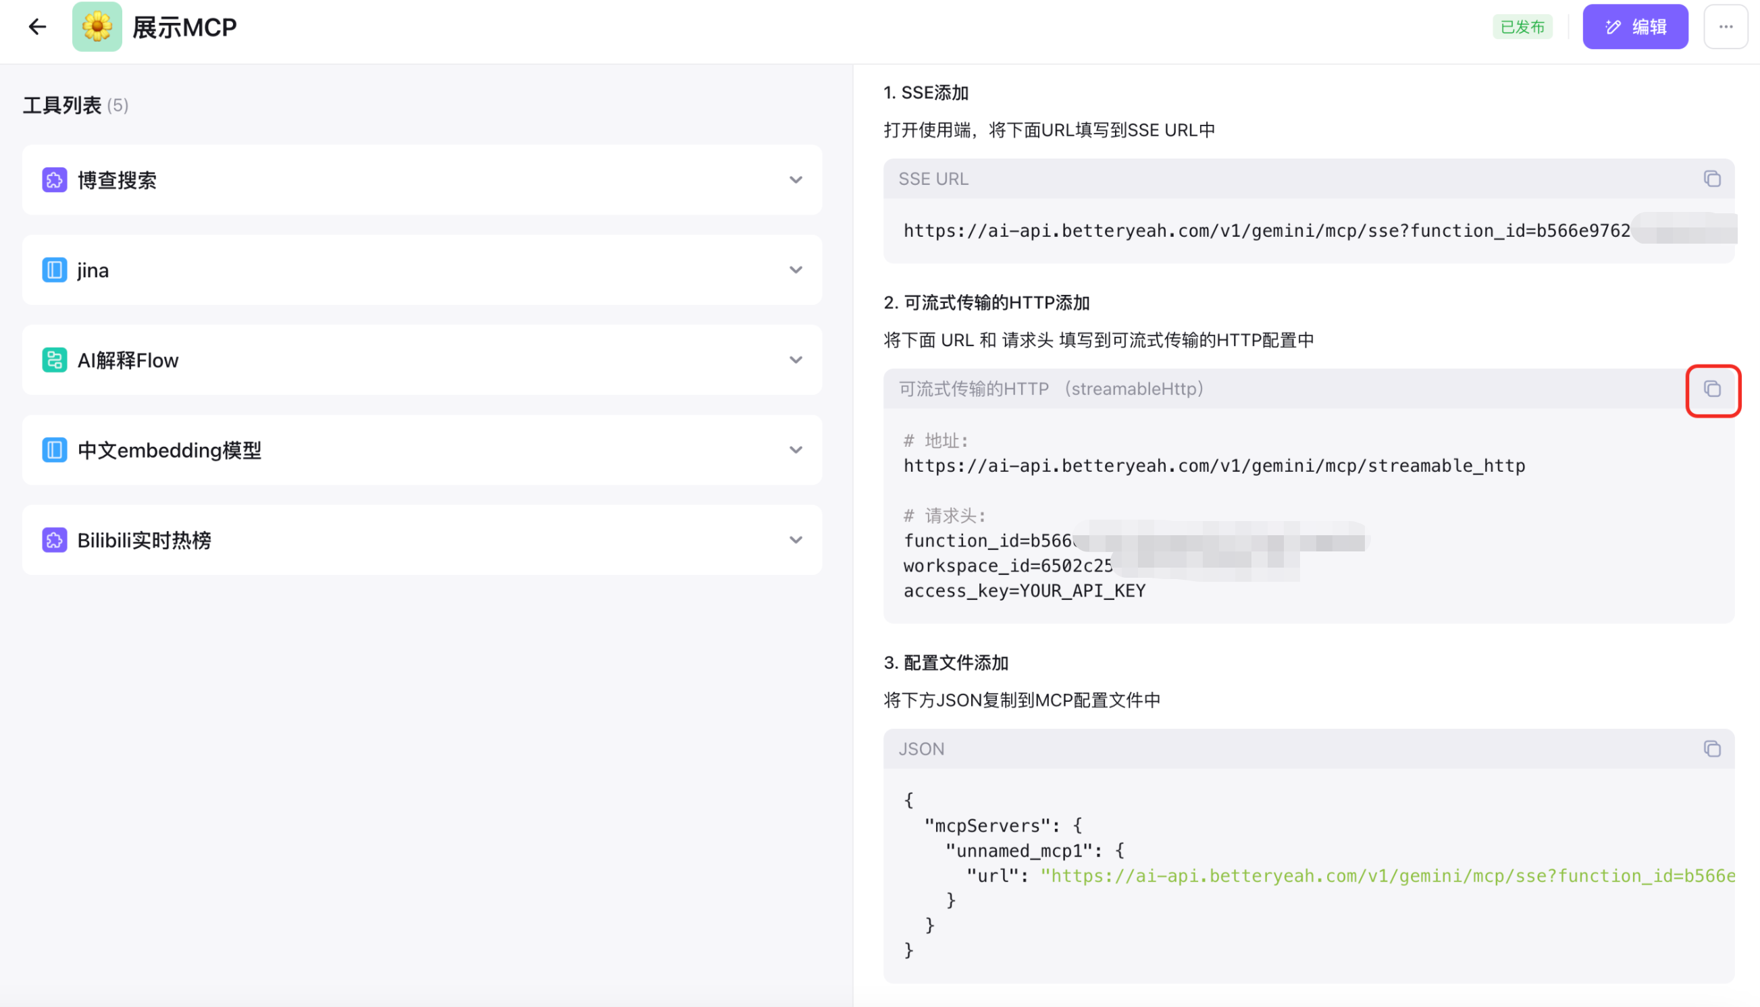Viewport: 1760px width, 1007px height.
Task: Click the Bilibili实时热榜 plugin icon
Action: (x=55, y=540)
